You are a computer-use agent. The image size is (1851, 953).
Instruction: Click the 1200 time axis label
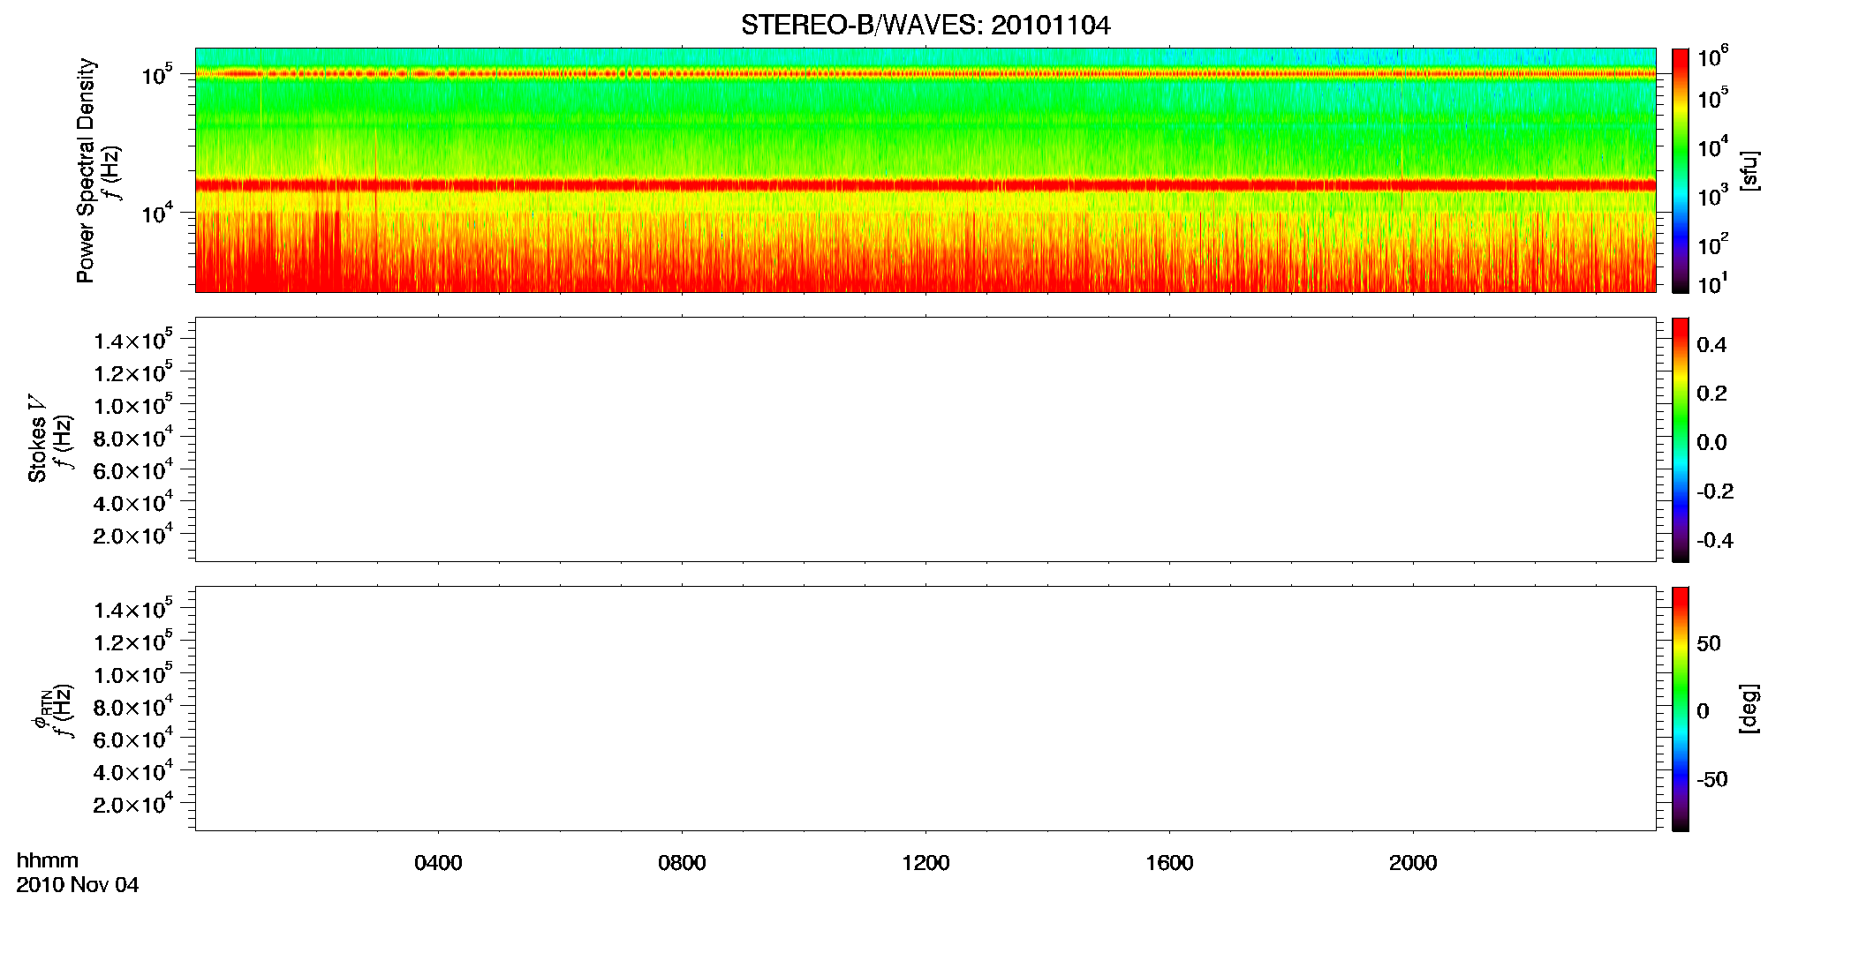coord(925,863)
